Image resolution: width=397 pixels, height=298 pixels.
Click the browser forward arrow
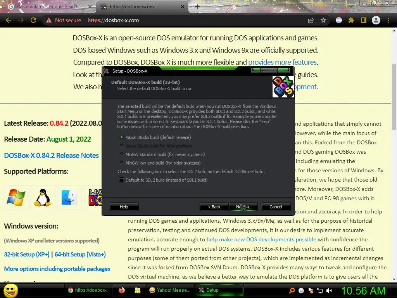(x=21, y=20)
